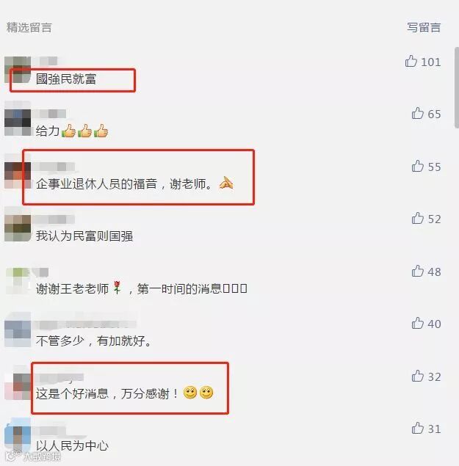Select the comment text 这是个好消息，万分感谢
Screen dimensions: 459x466
[107, 393]
